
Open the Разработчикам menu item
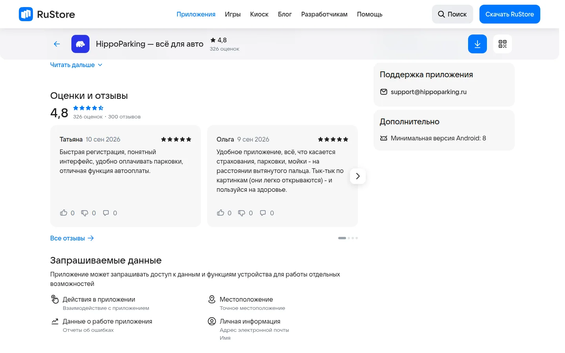click(x=324, y=14)
